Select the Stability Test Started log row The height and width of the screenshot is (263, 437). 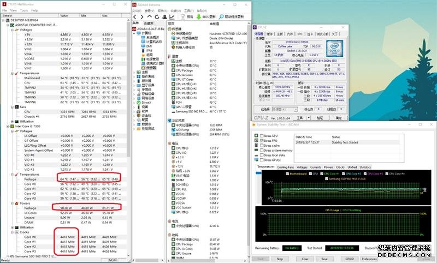tap(347, 142)
